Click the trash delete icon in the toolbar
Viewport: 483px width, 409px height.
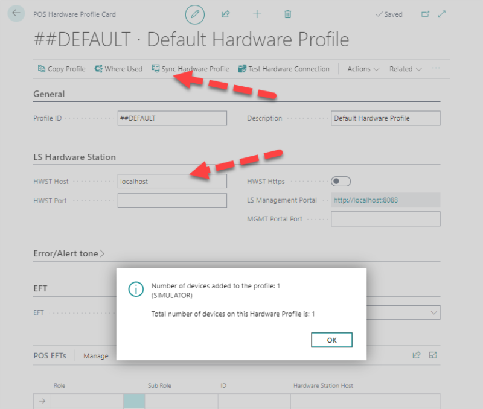pos(287,13)
